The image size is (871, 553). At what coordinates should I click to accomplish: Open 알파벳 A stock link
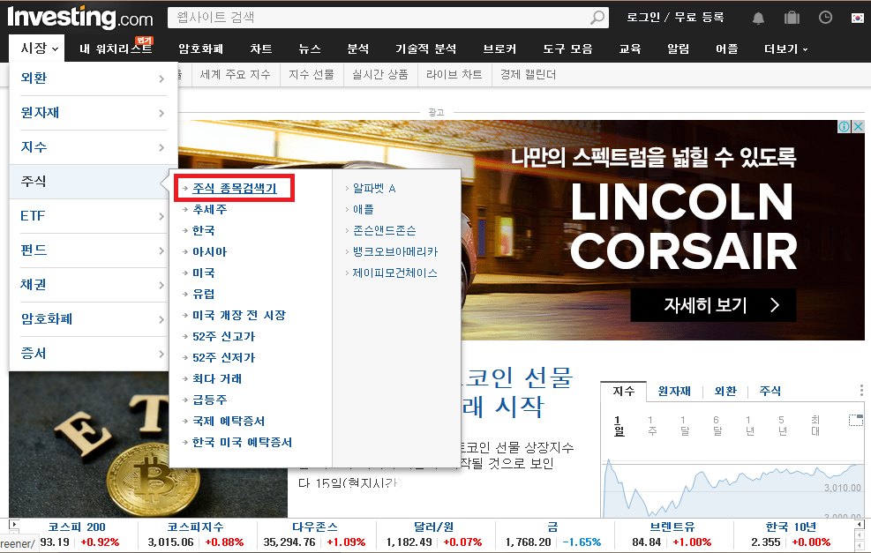(374, 188)
